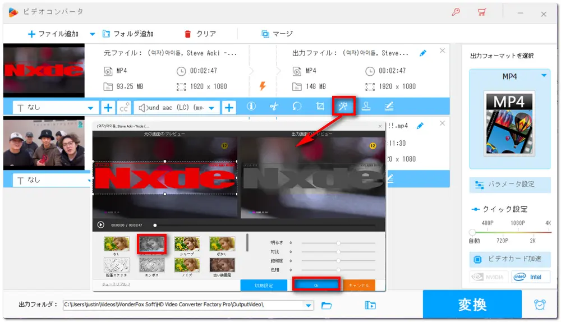This screenshot has width=561, height=322.
Task: Select the crop tool icon
Action: (320, 107)
